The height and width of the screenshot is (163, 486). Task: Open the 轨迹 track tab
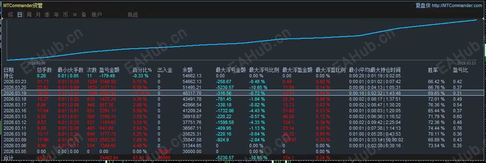(x=133, y=15)
